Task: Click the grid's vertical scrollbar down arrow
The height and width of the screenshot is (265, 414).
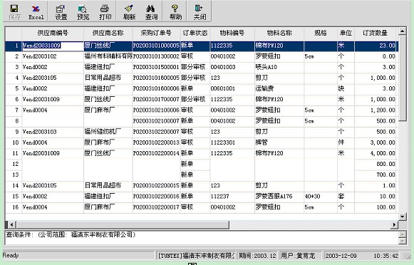Action: [402, 217]
